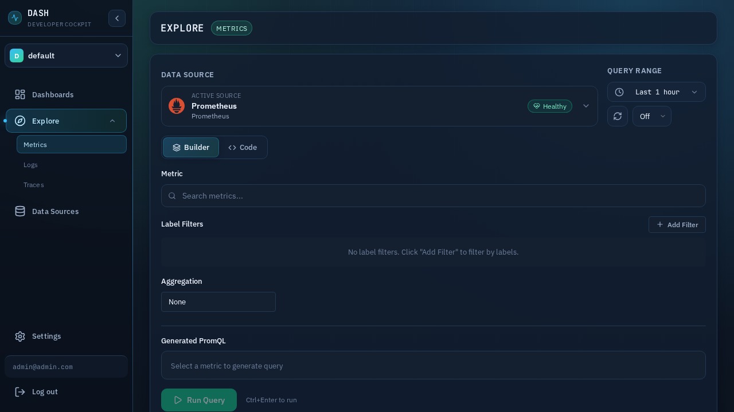Click the Run Query button

[x=199, y=400]
